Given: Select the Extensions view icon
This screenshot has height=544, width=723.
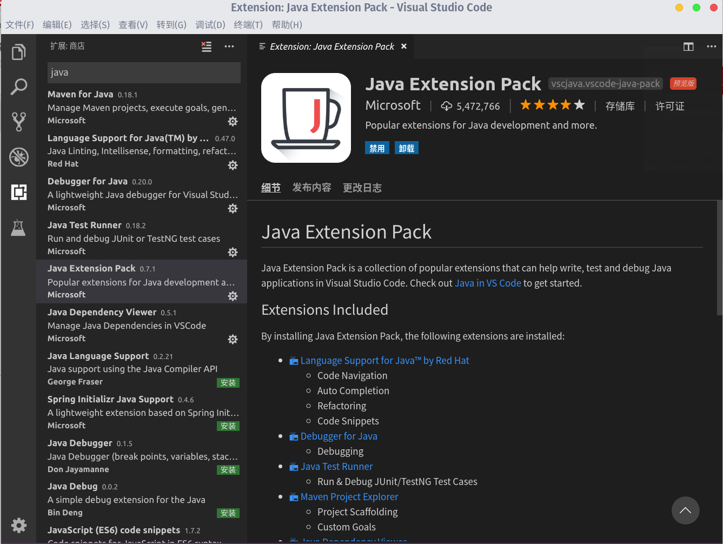Looking at the screenshot, I should click(18, 192).
